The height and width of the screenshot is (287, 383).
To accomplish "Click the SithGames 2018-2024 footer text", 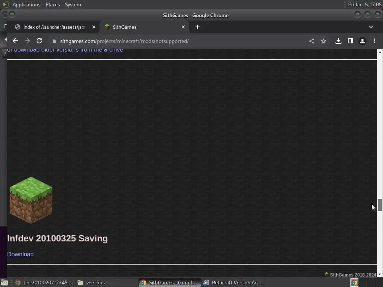I will pos(353,275).
